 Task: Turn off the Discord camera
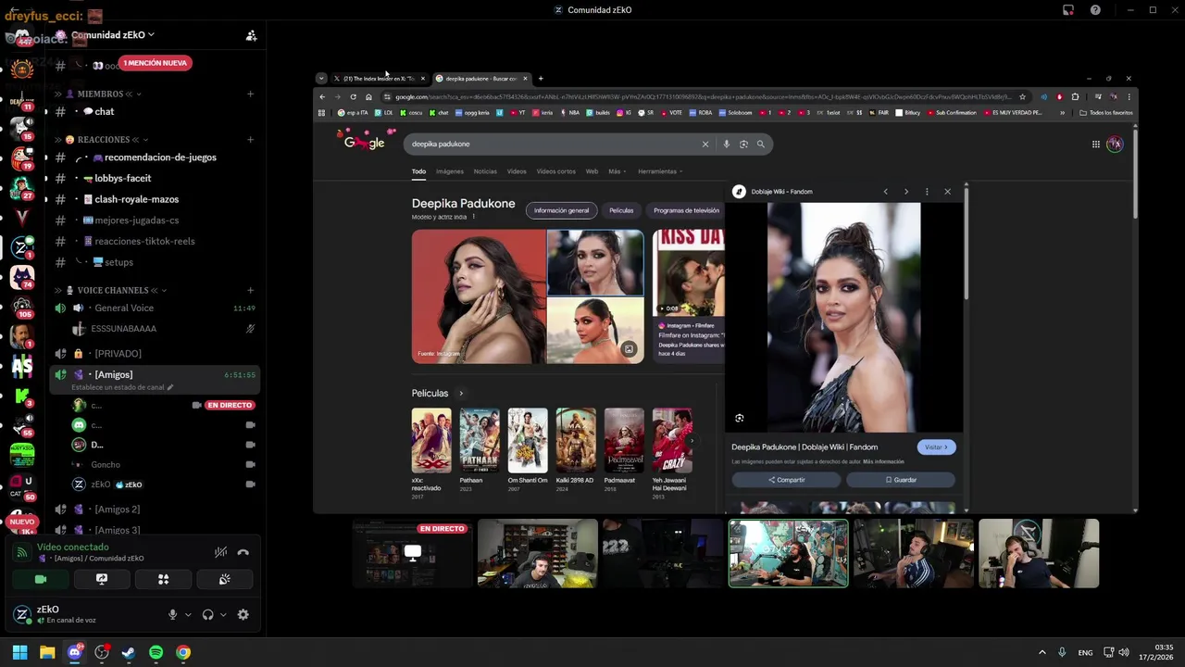click(41, 579)
